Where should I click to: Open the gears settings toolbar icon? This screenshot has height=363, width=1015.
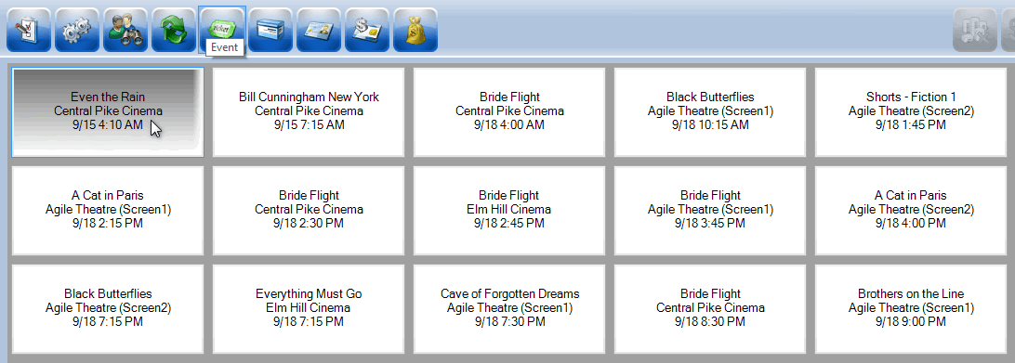point(77,30)
